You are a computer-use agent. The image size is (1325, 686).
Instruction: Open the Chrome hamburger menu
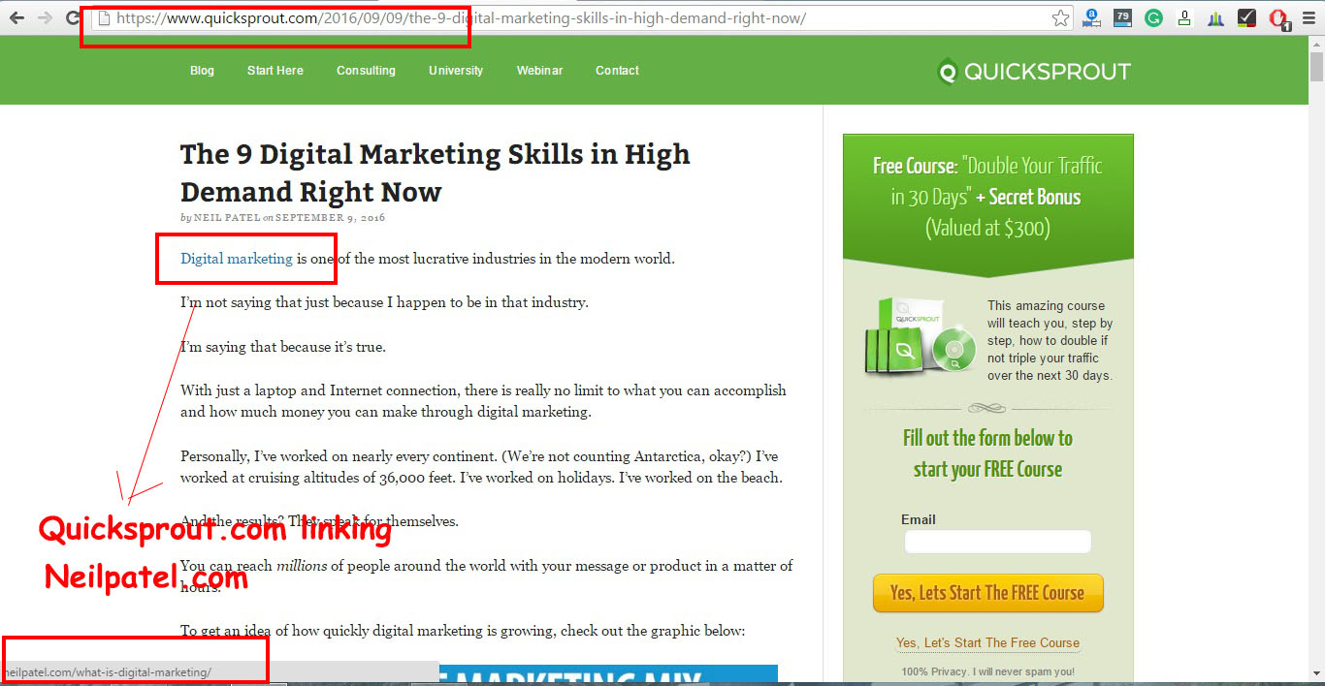(x=1309, y=17)
